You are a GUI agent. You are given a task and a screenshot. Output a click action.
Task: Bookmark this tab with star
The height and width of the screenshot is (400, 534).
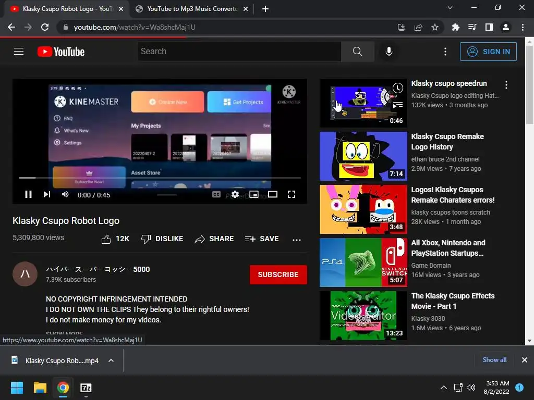(x=434, y=27)
